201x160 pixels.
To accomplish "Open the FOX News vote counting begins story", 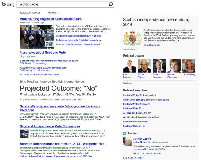I will [x=49, y=61].
